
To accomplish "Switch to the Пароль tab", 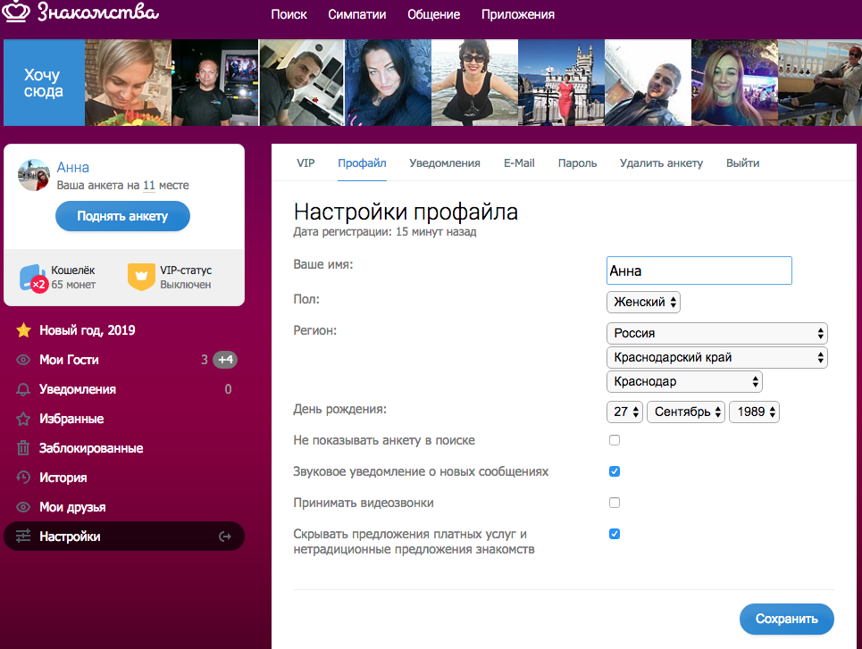I will (577, 163).
